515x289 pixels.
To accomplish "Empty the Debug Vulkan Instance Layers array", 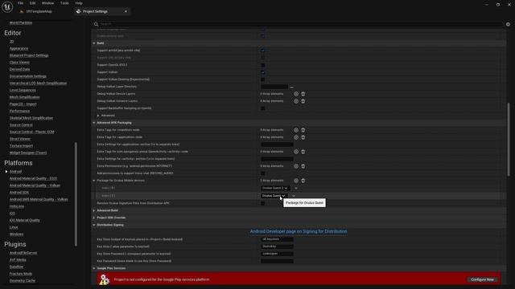I will pyautogui.click(x=303, y=101).
